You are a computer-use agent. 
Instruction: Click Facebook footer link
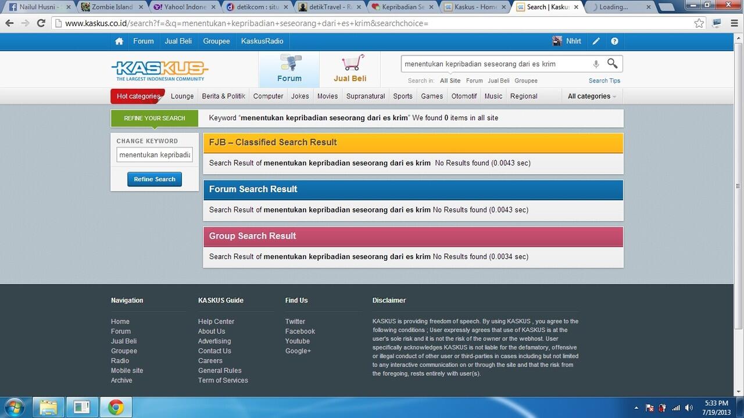point(300,331)
